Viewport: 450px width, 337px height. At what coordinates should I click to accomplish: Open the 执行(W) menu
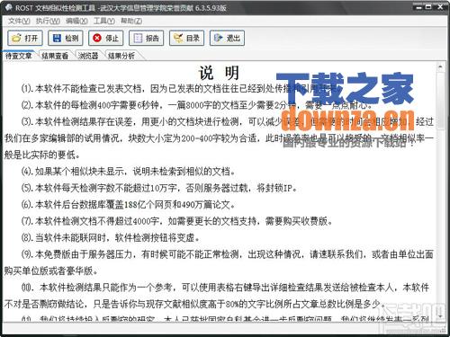[48, 21]
